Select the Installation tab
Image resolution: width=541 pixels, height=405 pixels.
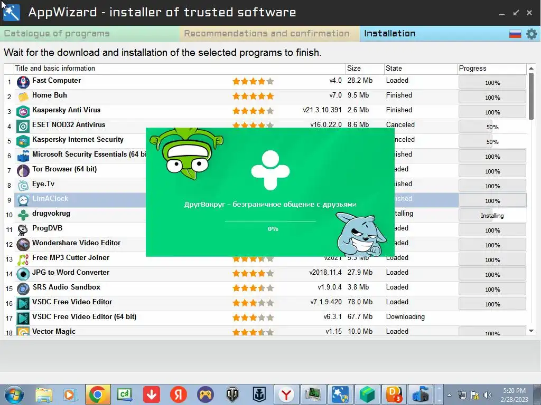click(389, 33)
